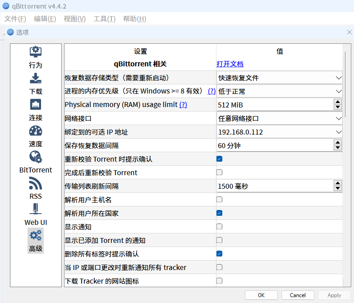Decrease 保存恢复数据间隔 value
This screenshot has width=354, height=303.
coord(338,148)
